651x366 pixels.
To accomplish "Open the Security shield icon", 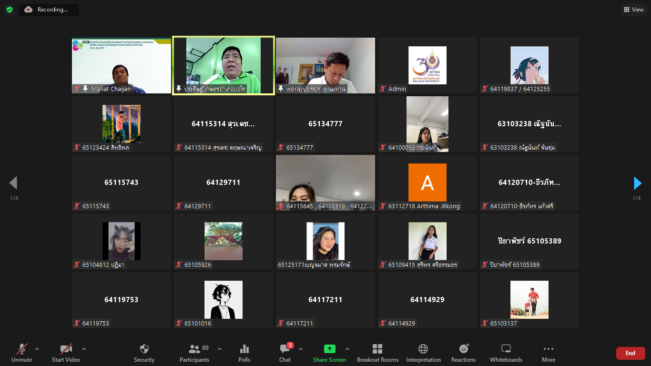I will 144,349.
